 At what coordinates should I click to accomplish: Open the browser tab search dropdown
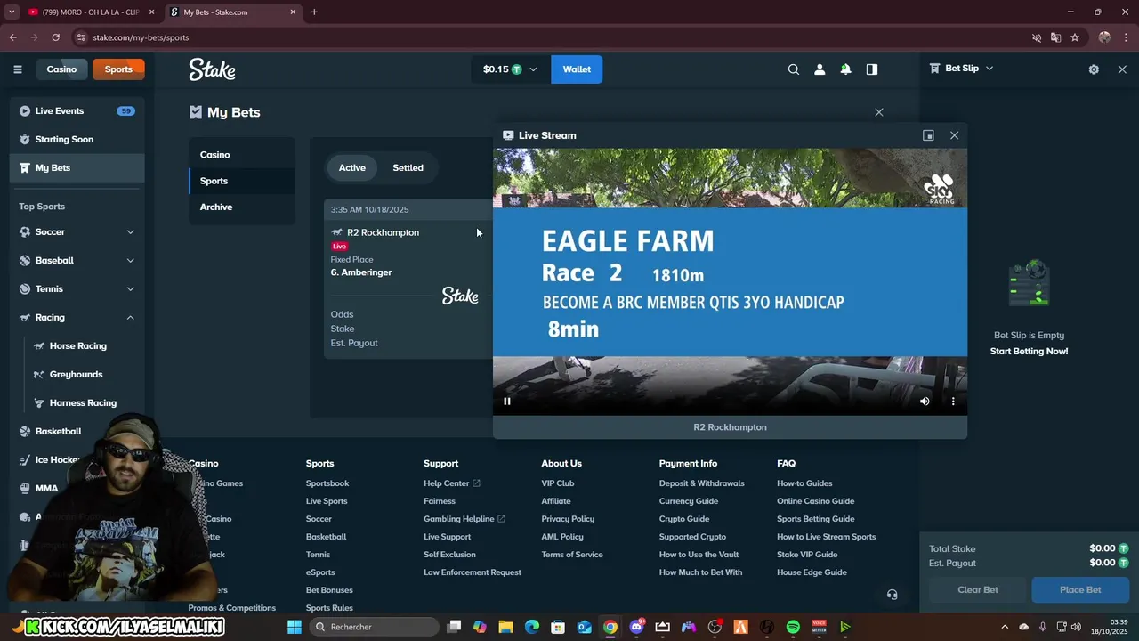(x=12, y=12)
